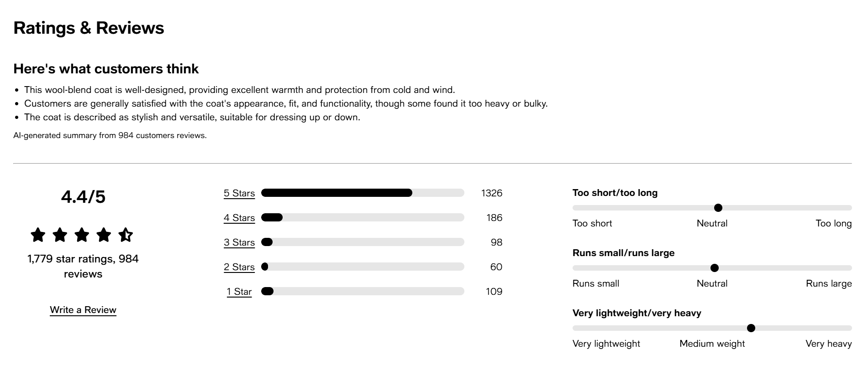Open the 4 Stars reviews filter

click(x=239, y=217)
